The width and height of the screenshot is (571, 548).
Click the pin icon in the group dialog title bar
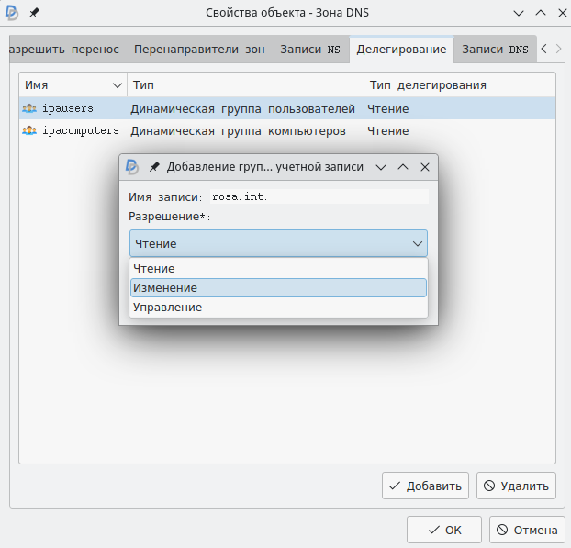[154, 167]
